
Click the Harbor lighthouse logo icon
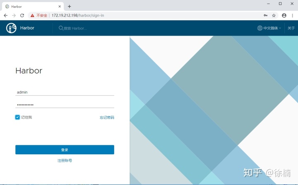click(11, 28)
